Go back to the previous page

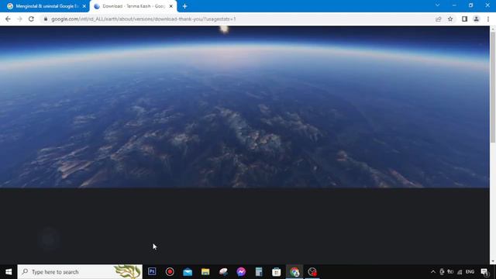(x=8, y=19)
